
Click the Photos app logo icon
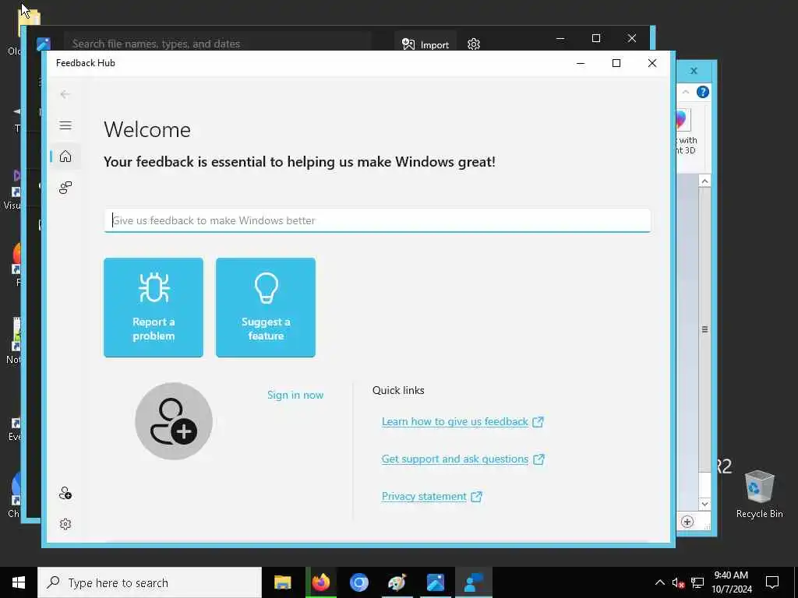pyautogui.click(x=44, y=44)
